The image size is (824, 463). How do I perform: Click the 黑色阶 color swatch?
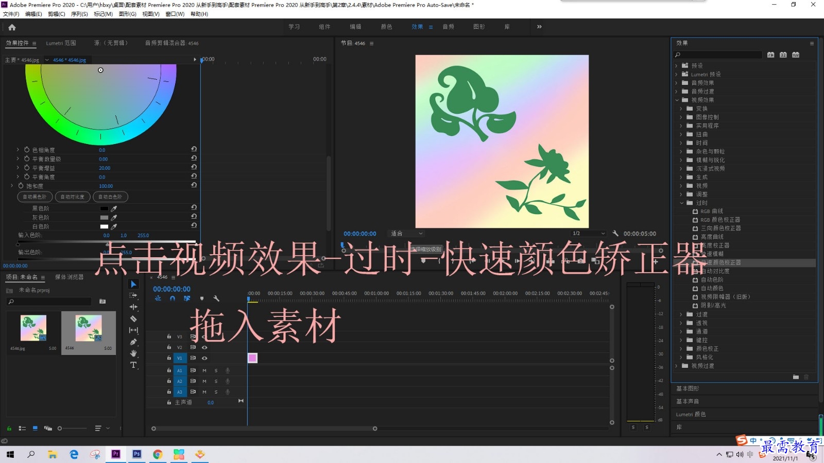pos(104,209)
